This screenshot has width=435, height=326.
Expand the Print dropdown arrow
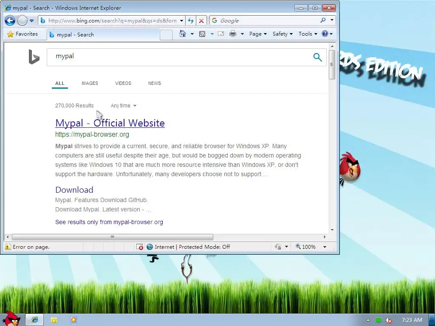click(x=242, y=34)
